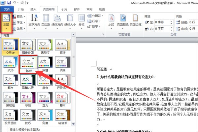Open the theme 颜色 colors dropdown
This screenshot has width=198, height=132.
click(20, 16)
